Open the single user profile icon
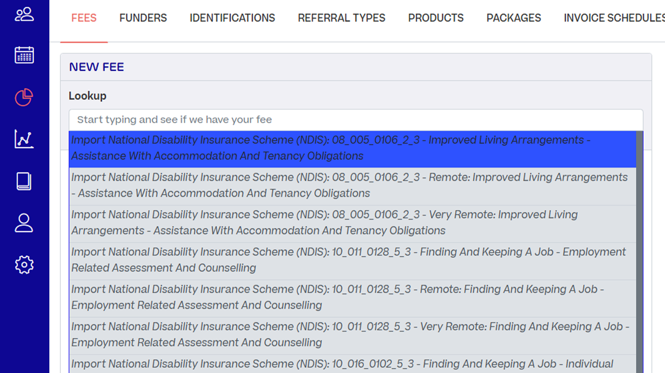 click(24, 223)
